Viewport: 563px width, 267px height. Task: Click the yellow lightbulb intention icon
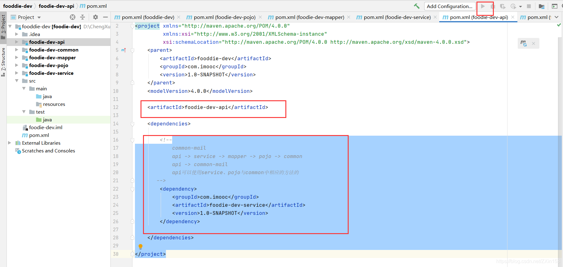click(x=141, y=247)
